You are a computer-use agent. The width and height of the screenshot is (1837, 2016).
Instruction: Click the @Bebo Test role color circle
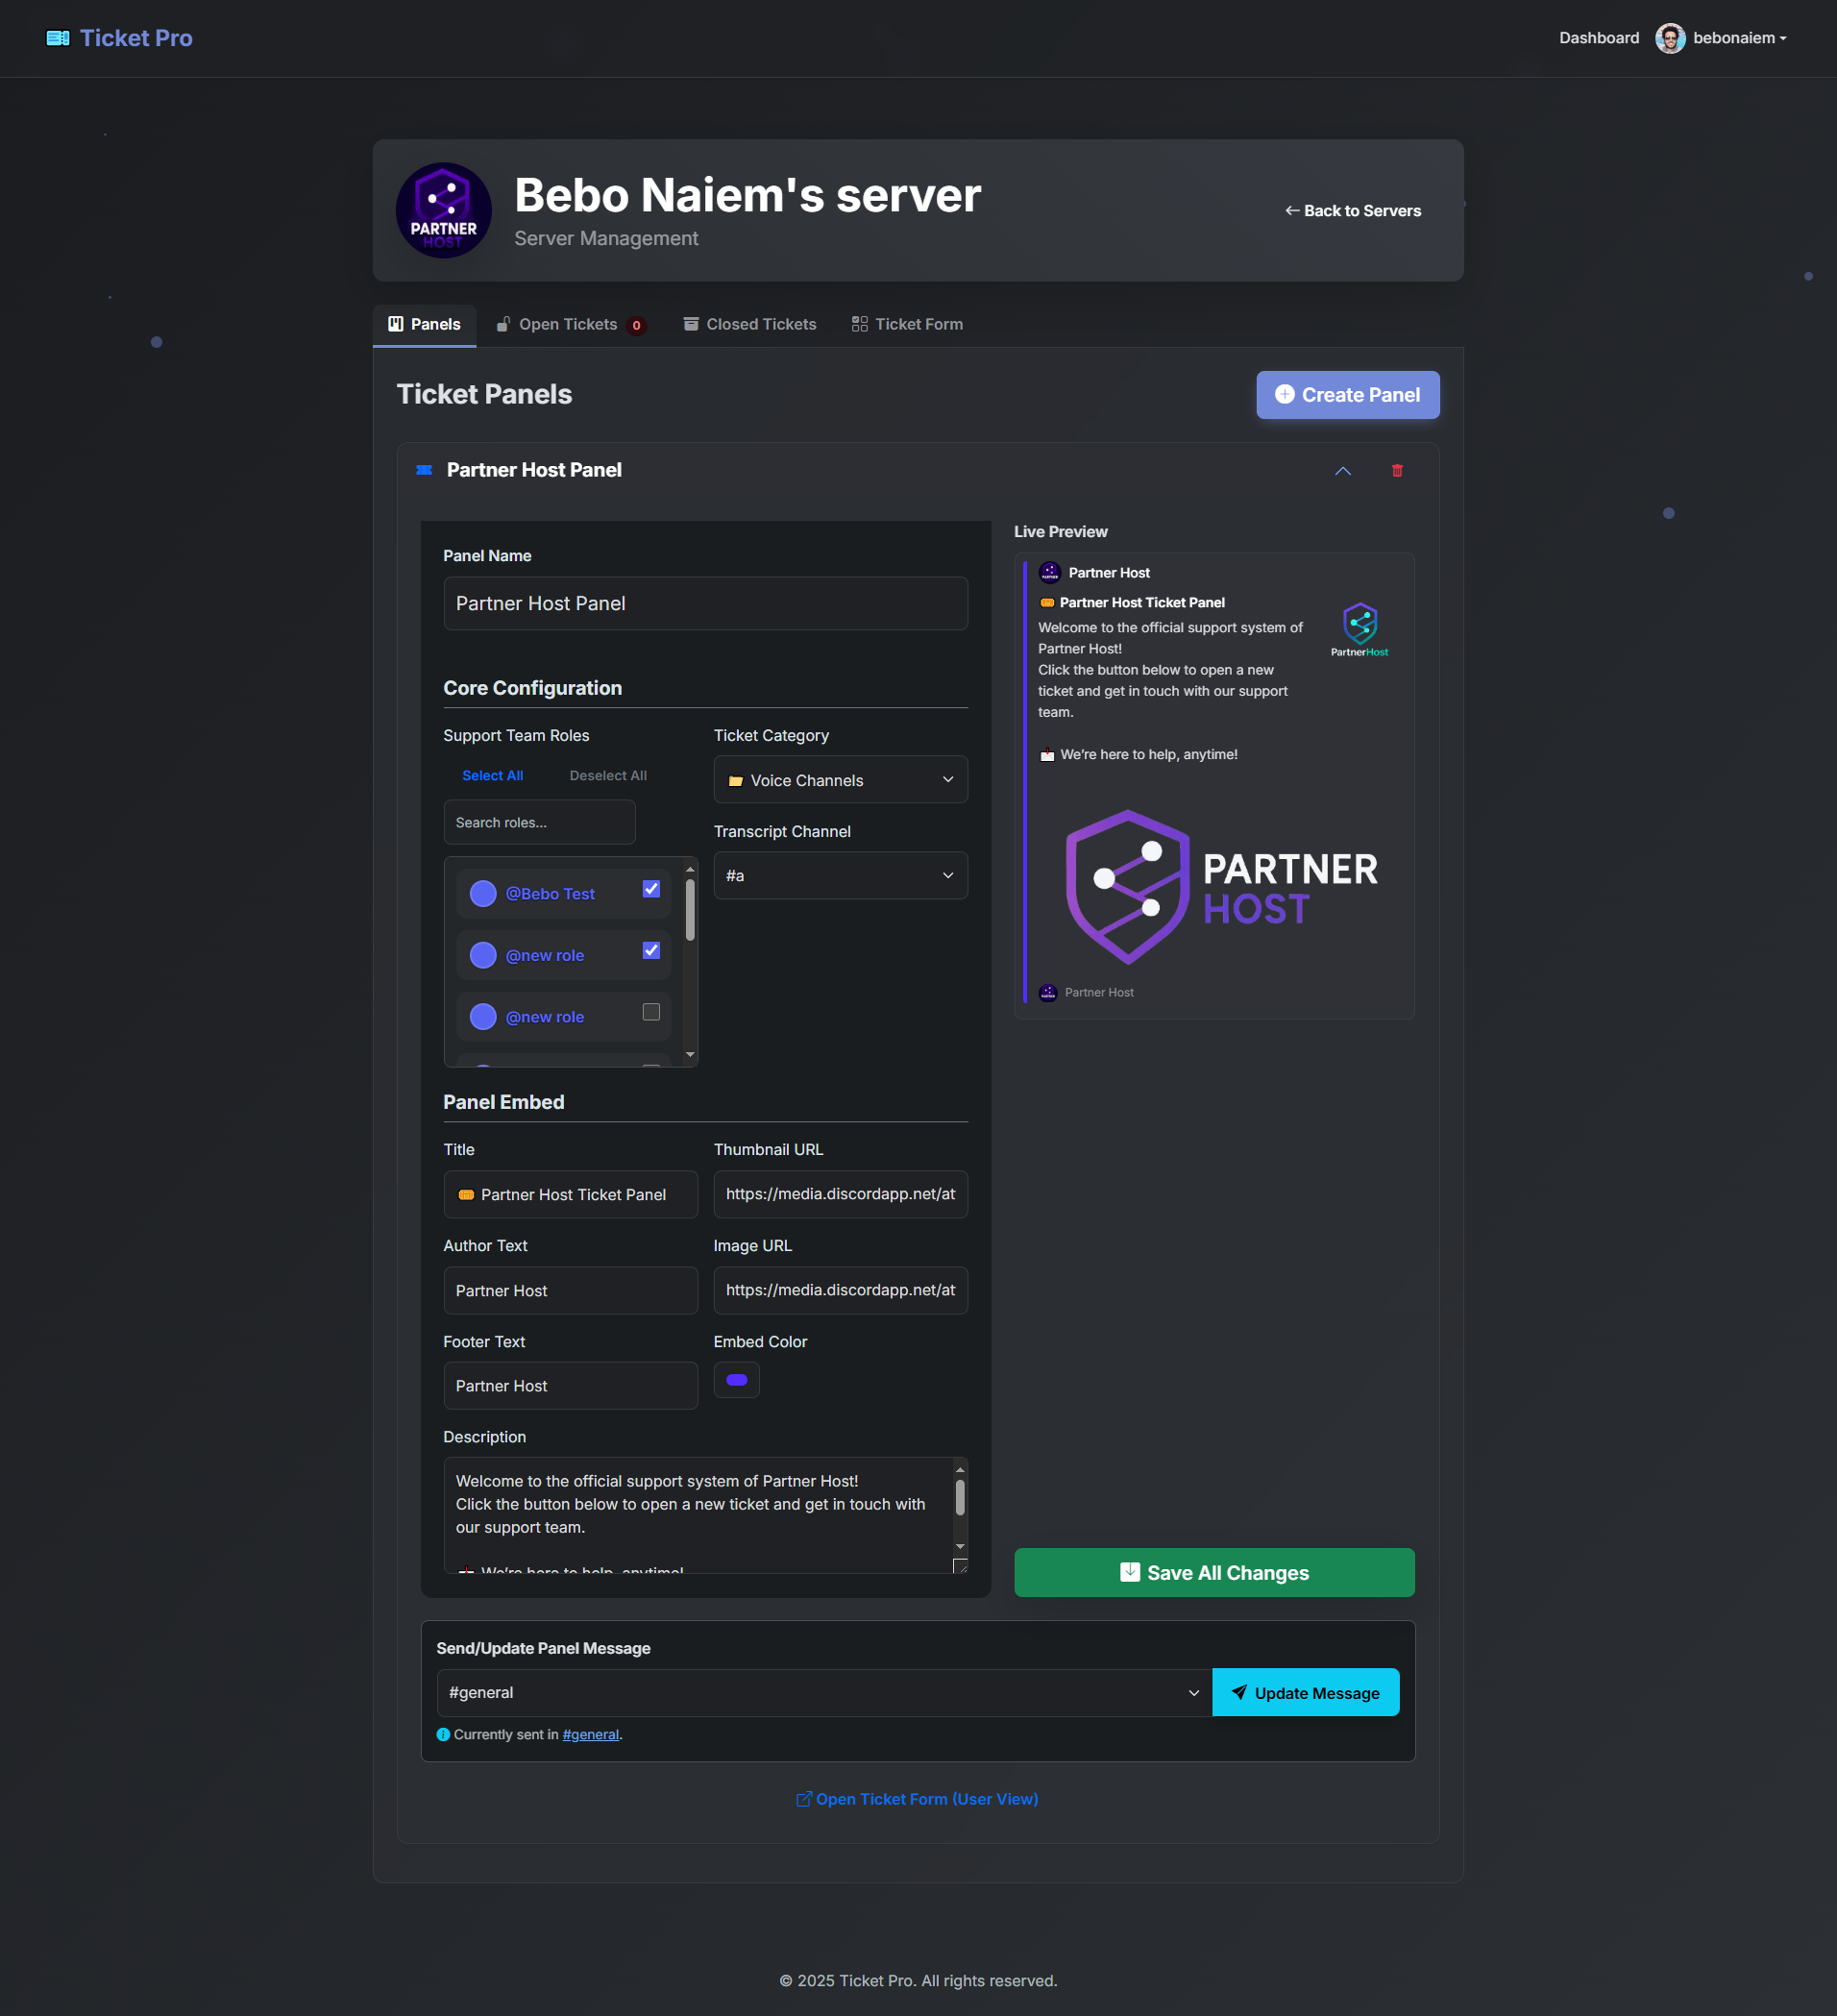[483, 894]
